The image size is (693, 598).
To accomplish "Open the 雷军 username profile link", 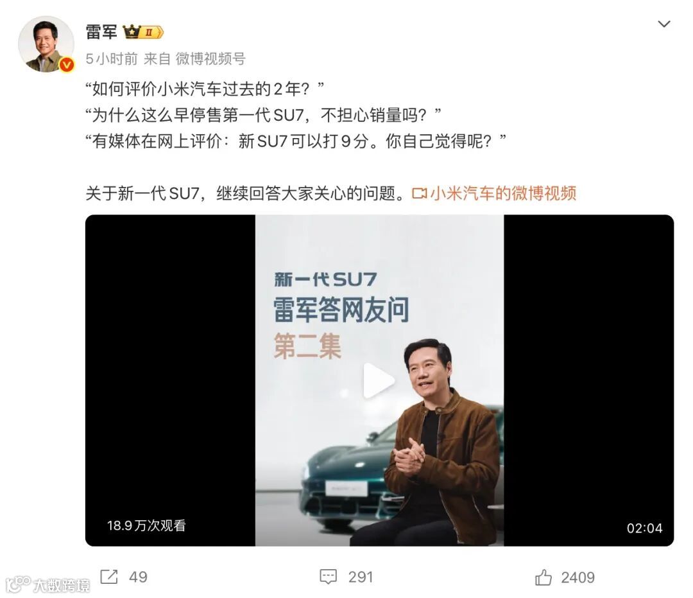I will 101,32.
